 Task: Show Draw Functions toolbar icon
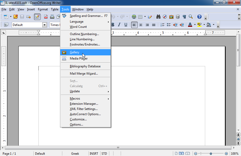point(150,17)
